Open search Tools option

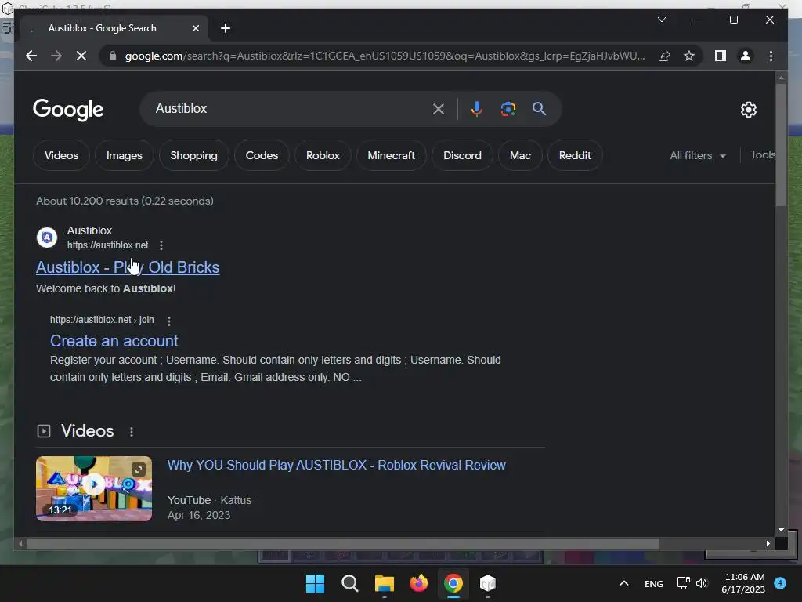click(x=762, y=155)
